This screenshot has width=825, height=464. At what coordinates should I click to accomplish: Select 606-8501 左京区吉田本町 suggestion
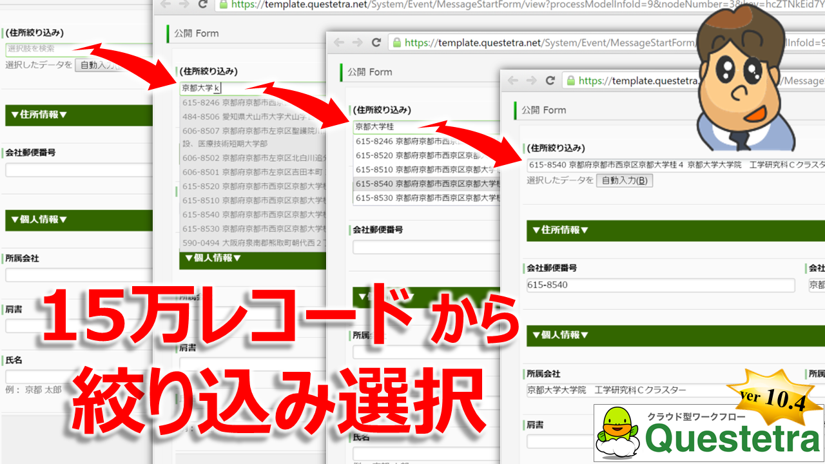[x=253, y=172]
